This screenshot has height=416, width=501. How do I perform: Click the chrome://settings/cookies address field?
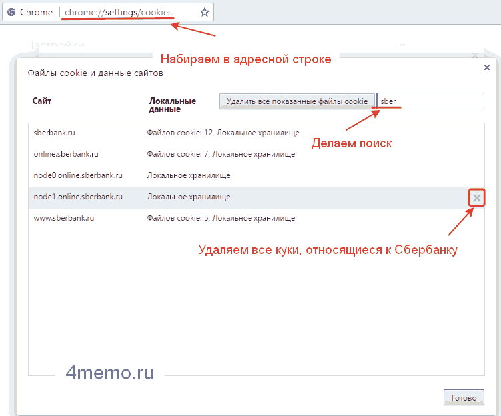[118, 12]
